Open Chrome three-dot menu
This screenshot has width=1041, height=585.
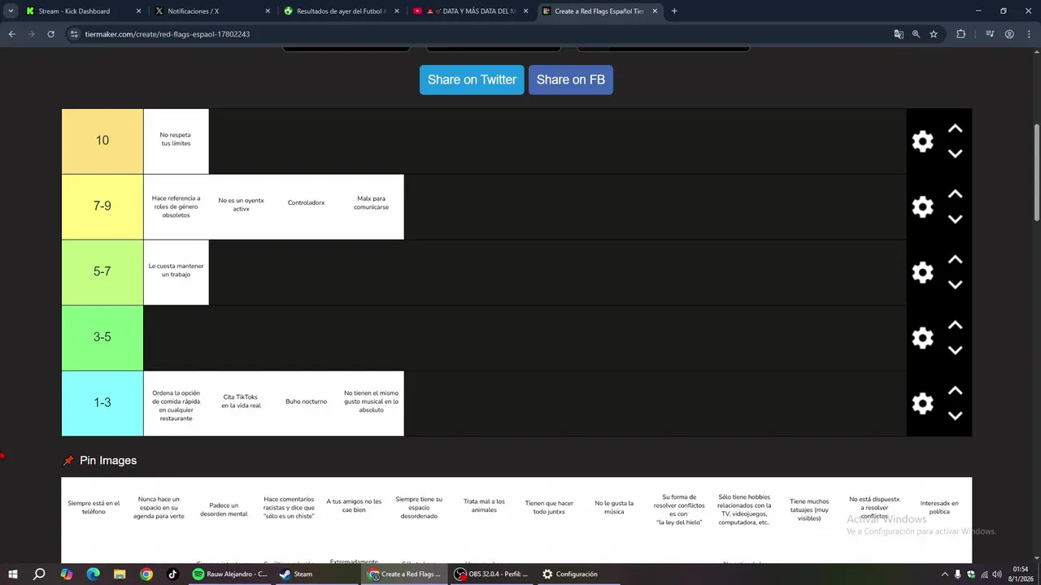point(1029,34)
